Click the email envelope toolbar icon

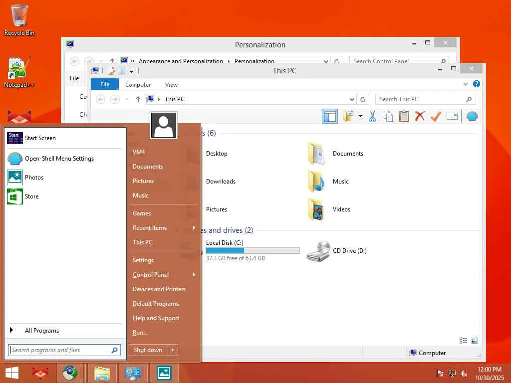(452, 116)
